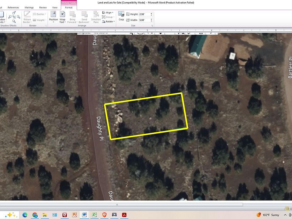Open the Weight dropdown
This screenshot has width=292, height=219.
point(39,20)
